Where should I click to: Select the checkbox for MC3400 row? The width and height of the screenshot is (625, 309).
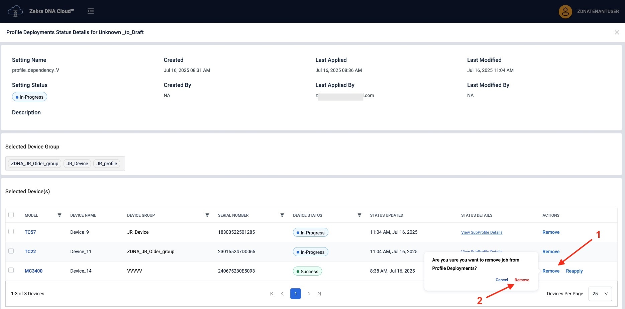11,270
